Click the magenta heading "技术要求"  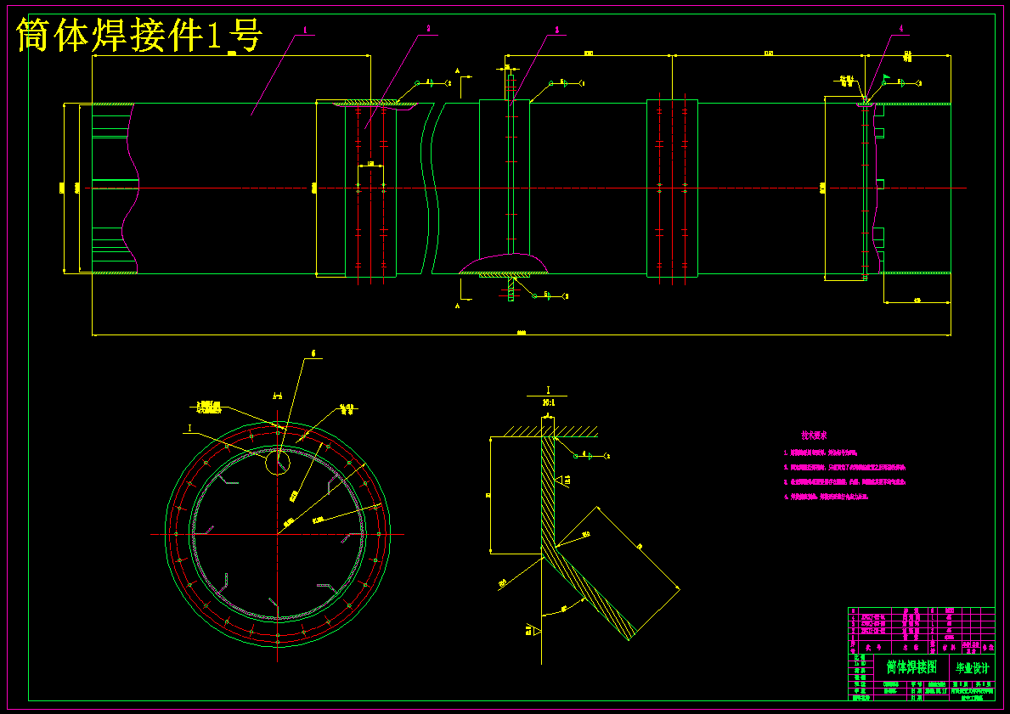click(x=814, y=436)
